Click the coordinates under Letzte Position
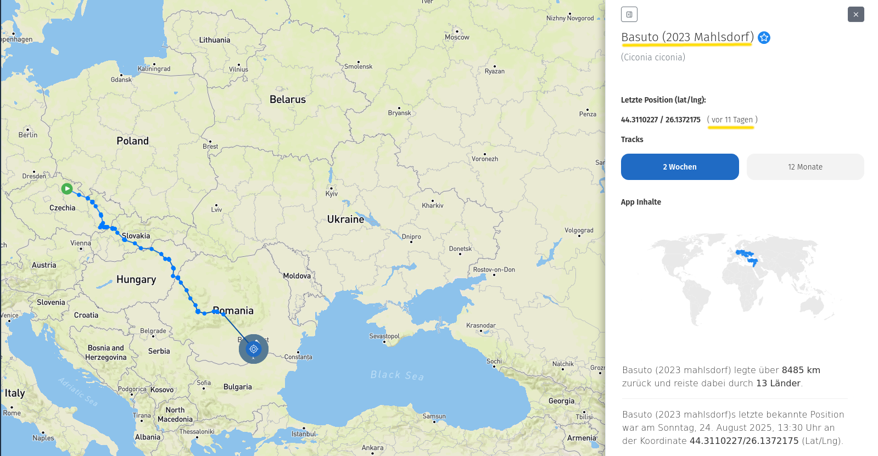 pyautogui.click(x=661, y=120)
